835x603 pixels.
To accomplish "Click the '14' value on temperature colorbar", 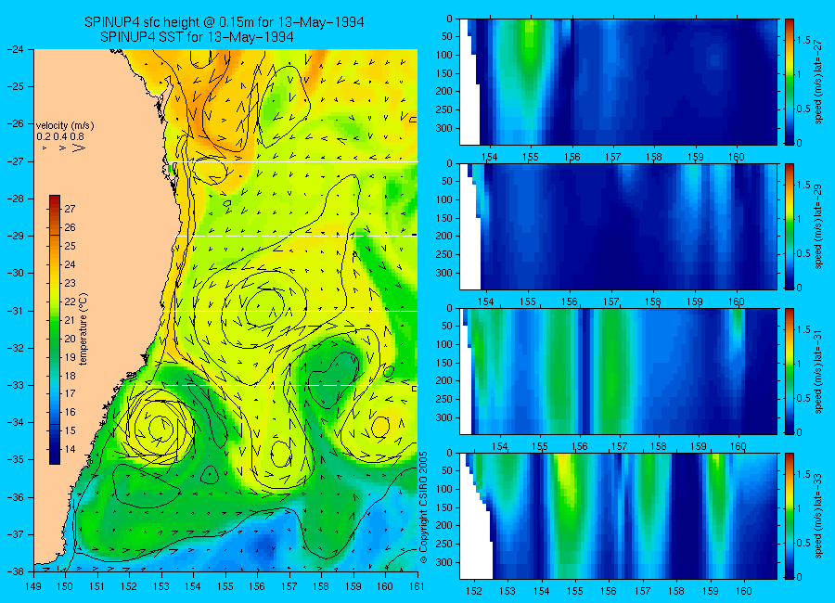I will [x=70, y=449].
